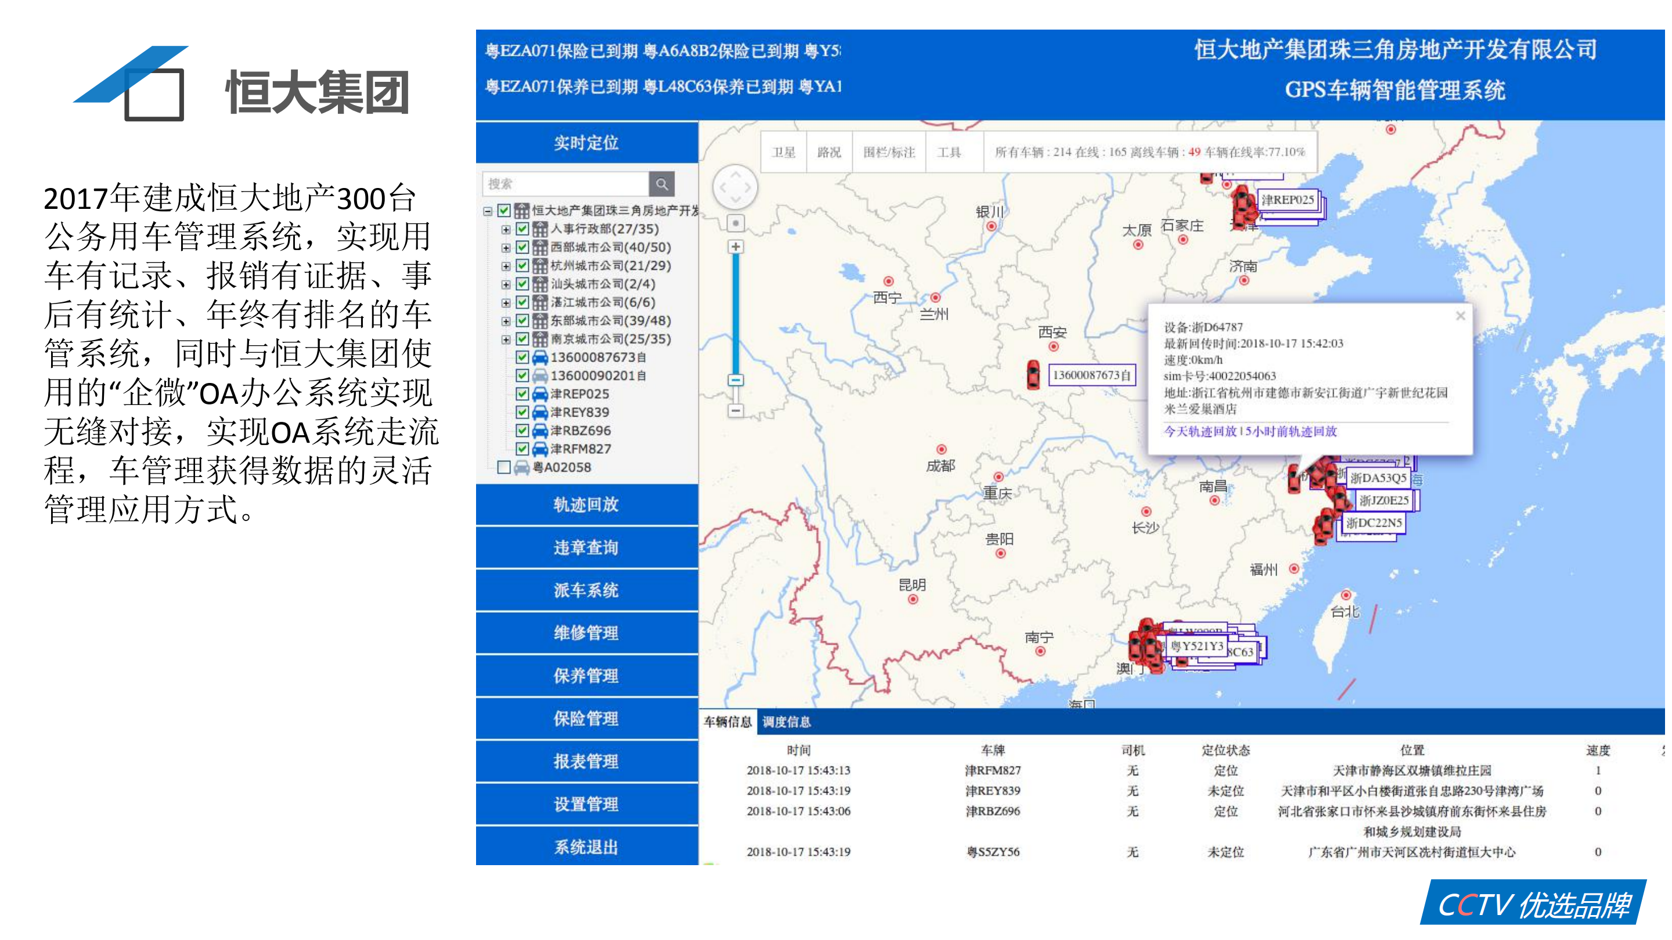Uncheck the root 恒大地产集团 checkbox
This screenshot has width=1672, height=940.
pos(504,210)
